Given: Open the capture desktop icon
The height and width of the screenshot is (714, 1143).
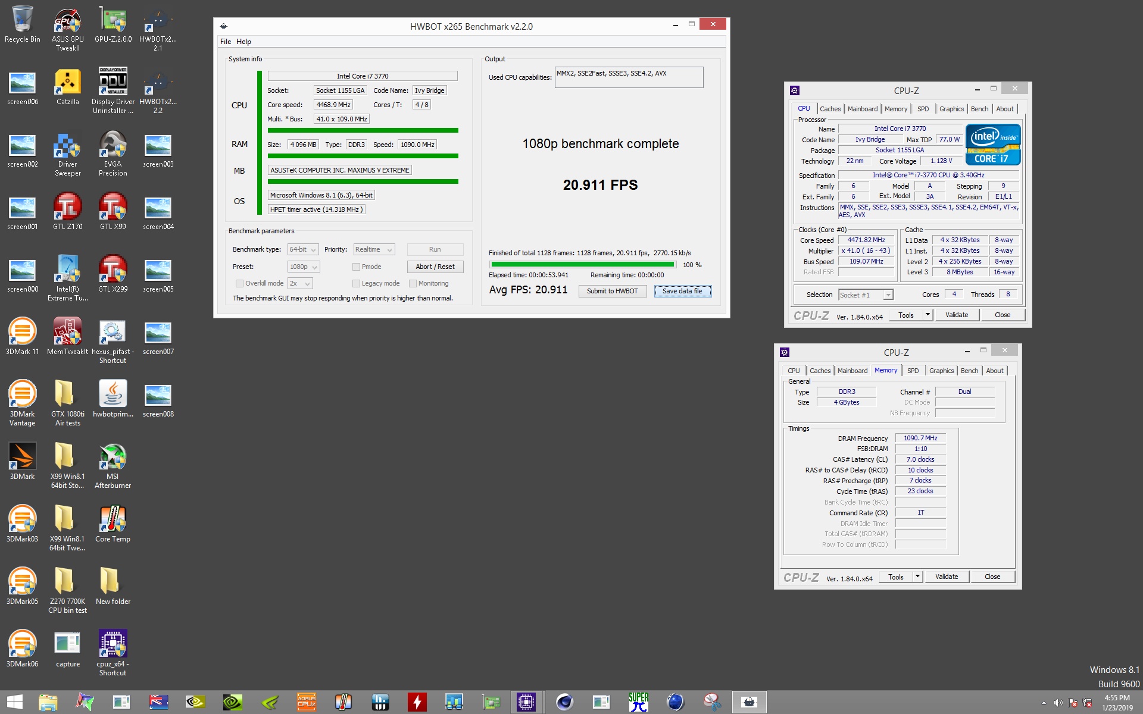Looking at the screenshot, I should [68, 649].
